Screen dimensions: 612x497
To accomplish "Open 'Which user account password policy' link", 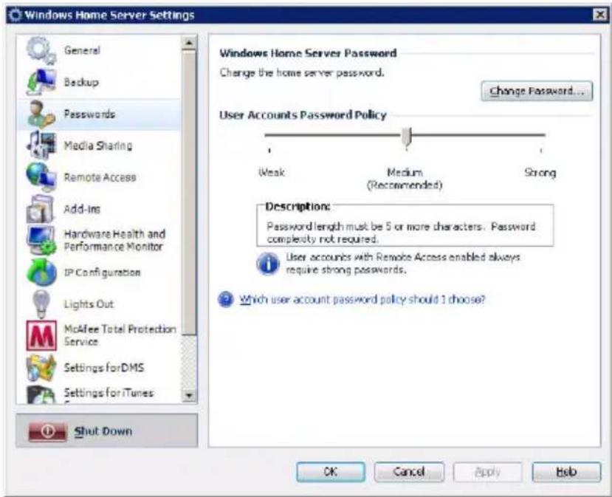I will [362, 299].
